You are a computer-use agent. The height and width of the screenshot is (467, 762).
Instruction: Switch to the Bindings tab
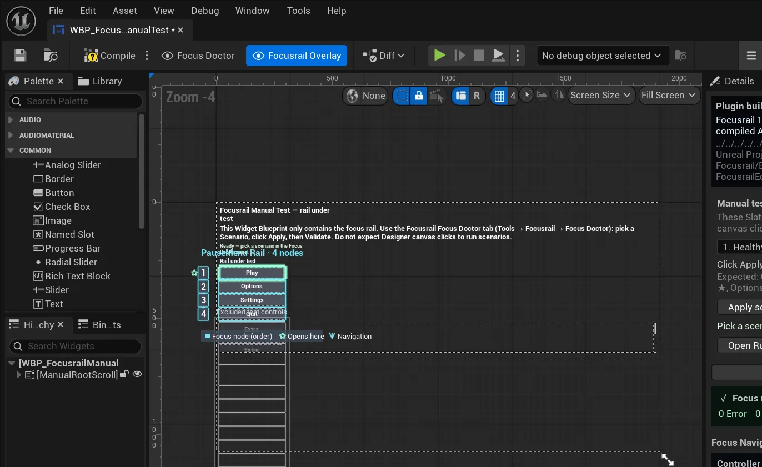pyautogui.click(x=100, y=325)
